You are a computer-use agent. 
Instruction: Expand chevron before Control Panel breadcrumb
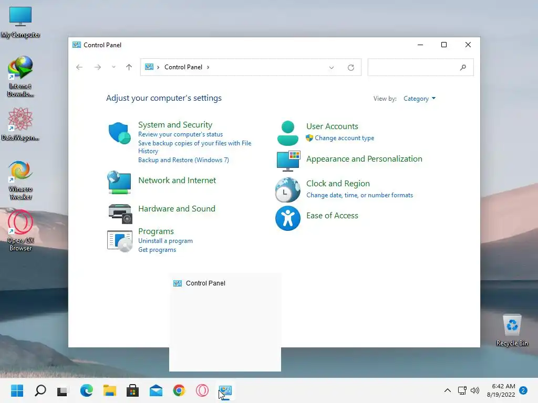(x=158, y=67)
